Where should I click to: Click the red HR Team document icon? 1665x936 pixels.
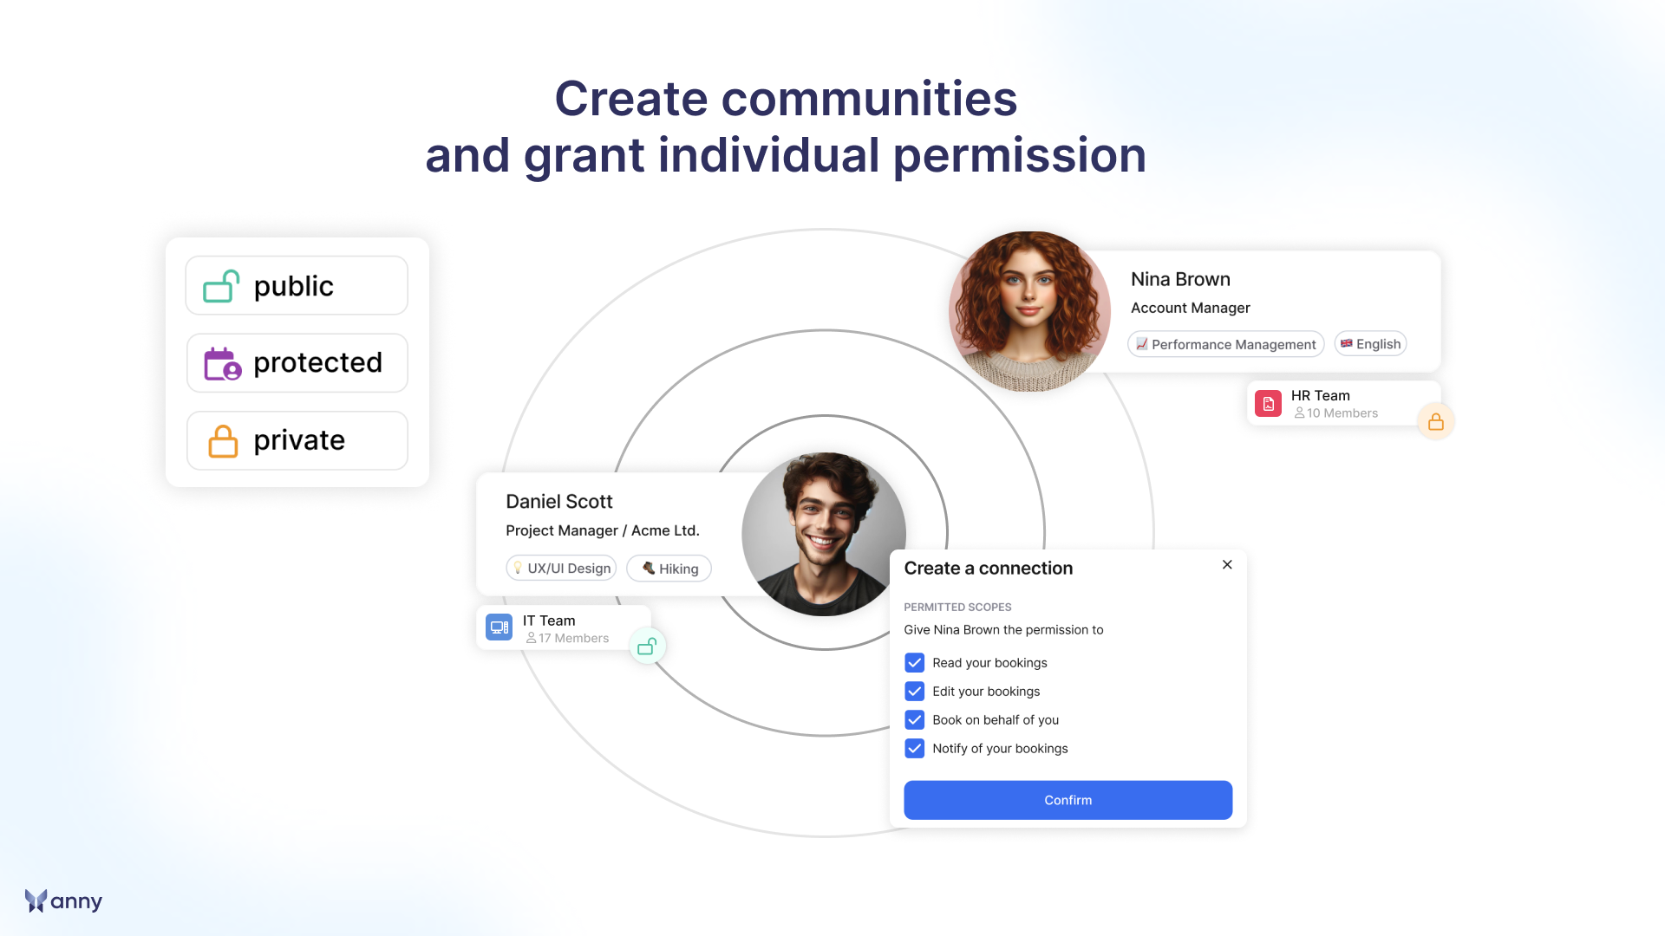tap(1268, 404)
